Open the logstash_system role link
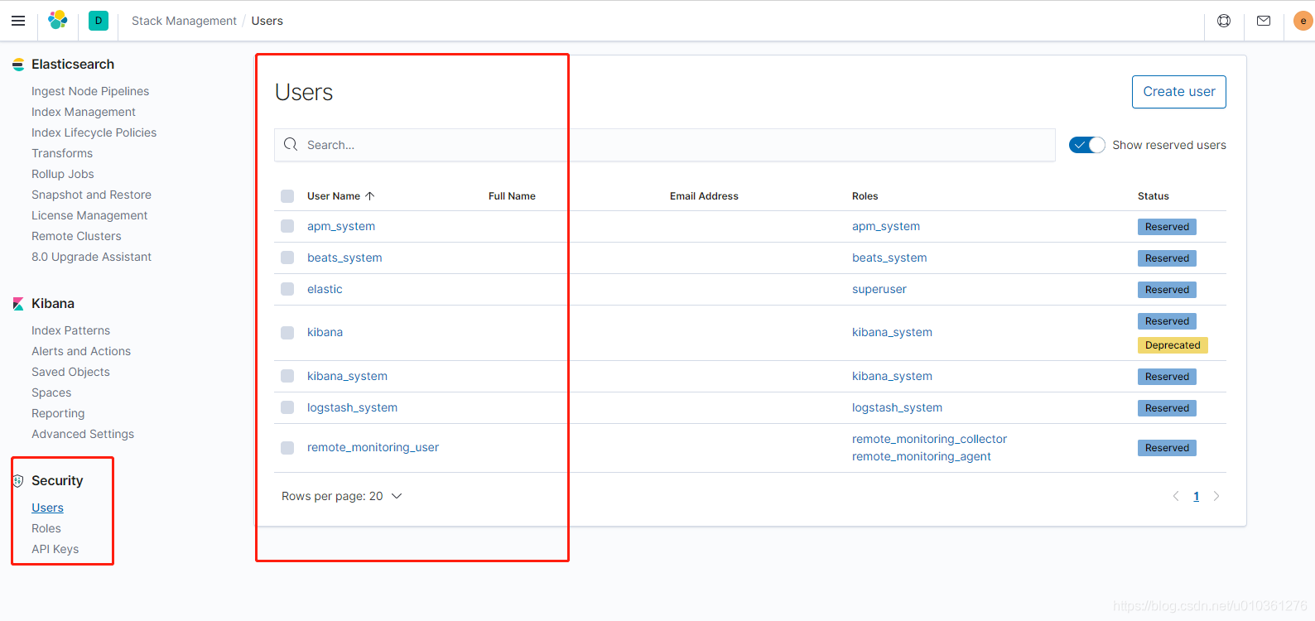 [x=897, y=407]
